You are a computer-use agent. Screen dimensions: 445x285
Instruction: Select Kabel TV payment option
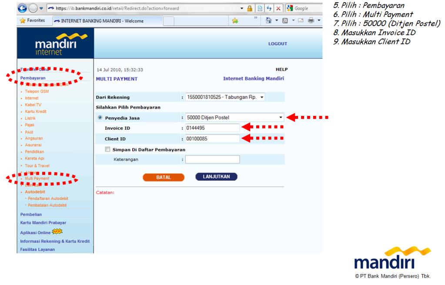(x=33, y=105)
